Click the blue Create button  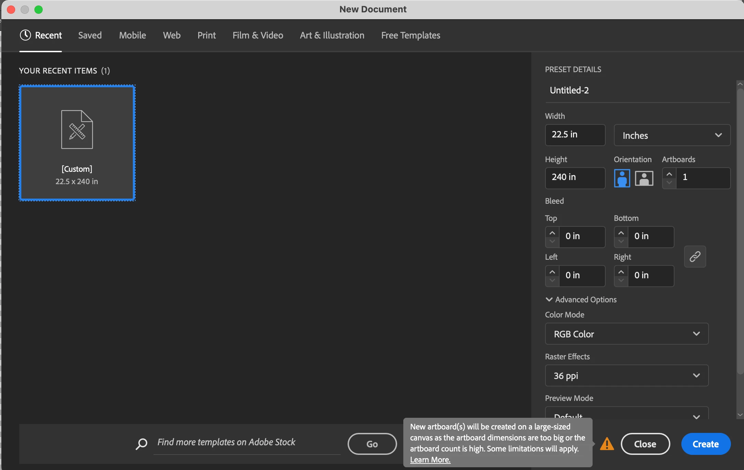pos(705,444)
